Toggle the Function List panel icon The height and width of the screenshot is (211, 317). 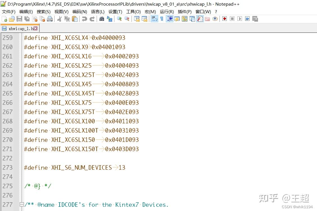(x=200, y=19)
